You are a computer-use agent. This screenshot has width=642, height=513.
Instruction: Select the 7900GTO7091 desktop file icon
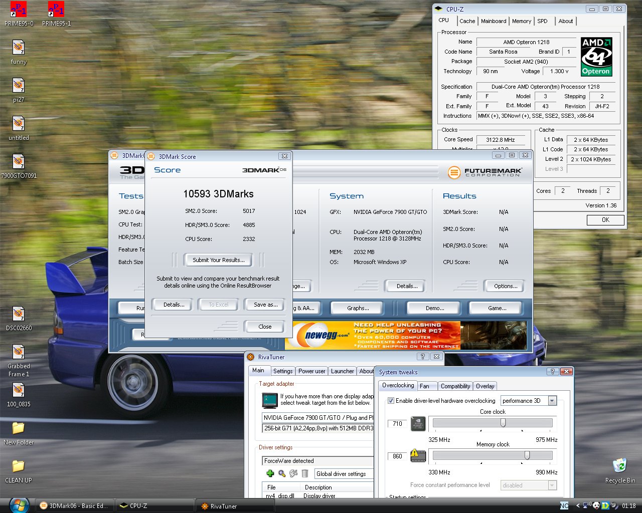click(x=19, y=166)
